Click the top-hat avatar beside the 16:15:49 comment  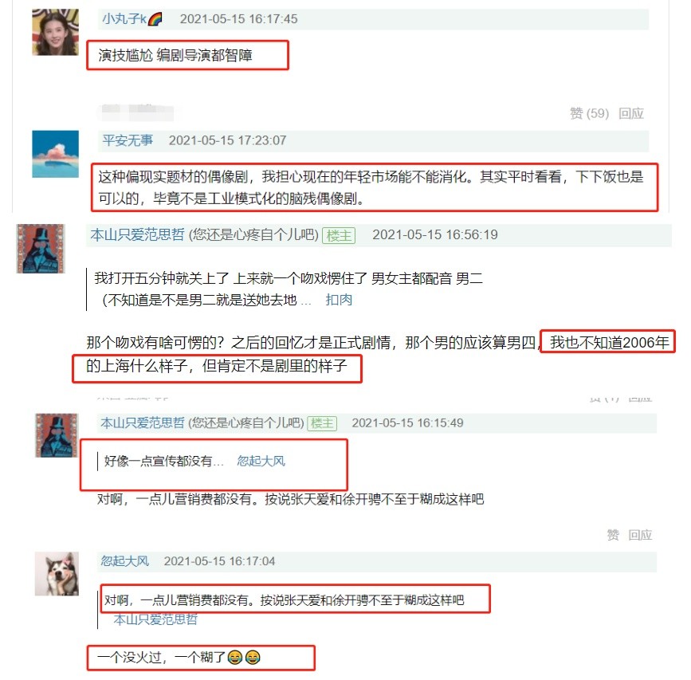(x=57, y=435)
